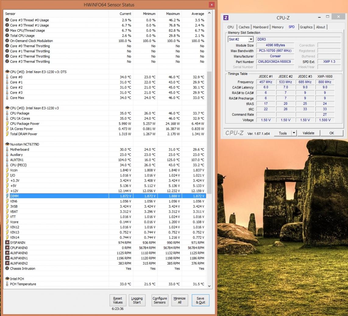
Task: Click the gauge icon beside Core #3 Thermal Throttling
Action: [x=7, y=62]
